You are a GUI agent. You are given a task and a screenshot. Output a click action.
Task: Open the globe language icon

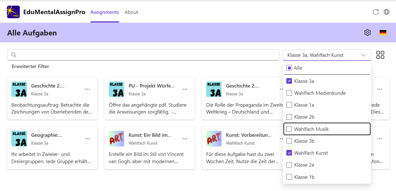click(x=387, y=12)
